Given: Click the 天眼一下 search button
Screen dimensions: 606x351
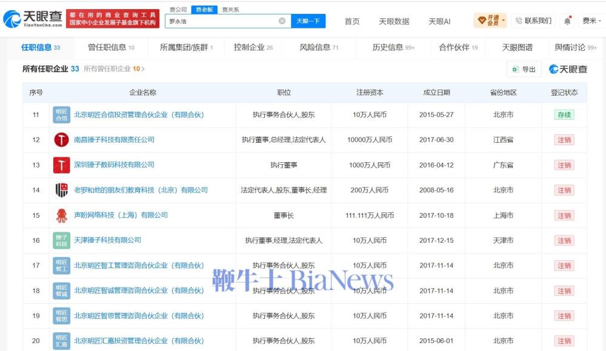Looking at the screenshot, I should (308, 21).
